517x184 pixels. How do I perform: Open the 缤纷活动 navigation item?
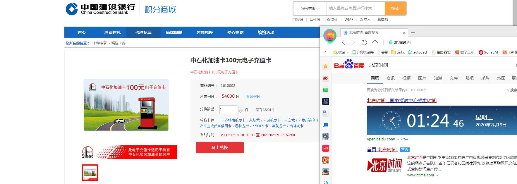tap(266, 32)
